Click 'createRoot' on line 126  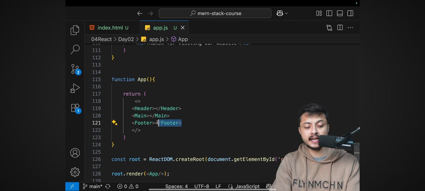point(190,159)
